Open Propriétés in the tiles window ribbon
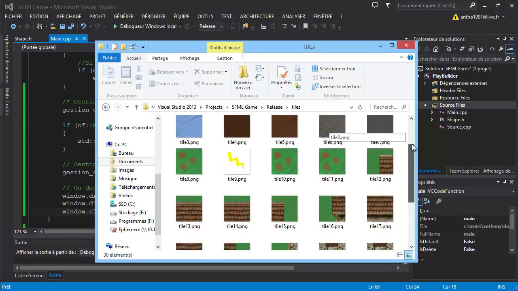The image size is (518, 291). click(282, 77)
